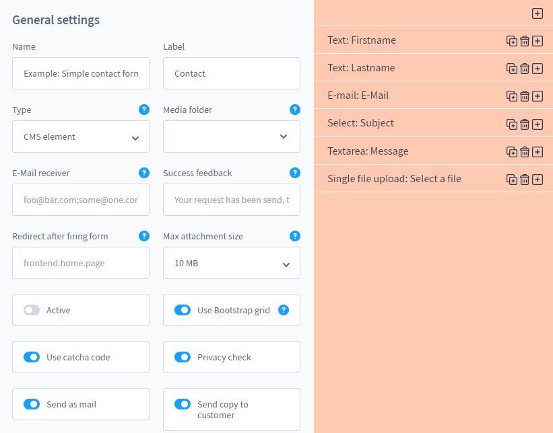553x433 pixels.
Task: Select the Text: Firstname row
Action: [x=404, y=40]
